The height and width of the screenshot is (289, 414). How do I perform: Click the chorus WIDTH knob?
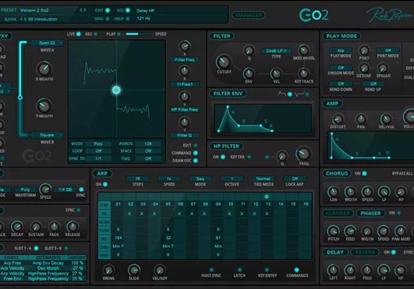[350, 191]
